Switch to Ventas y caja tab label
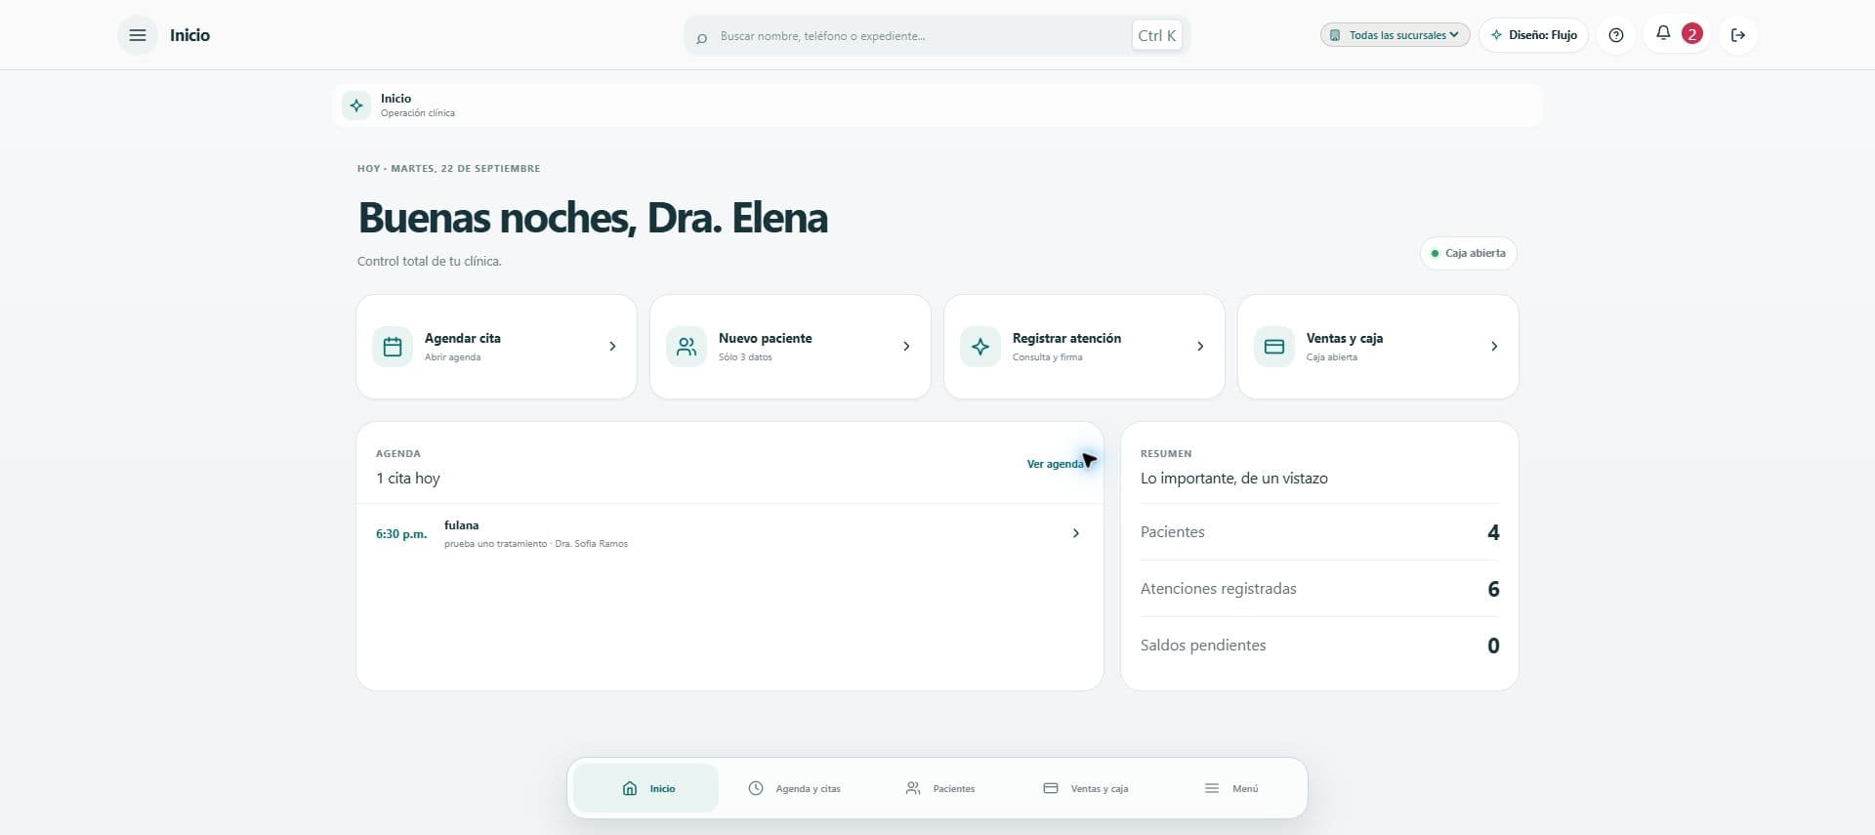This screenshot has width=1875, height=835. [x=1100, y=789]
